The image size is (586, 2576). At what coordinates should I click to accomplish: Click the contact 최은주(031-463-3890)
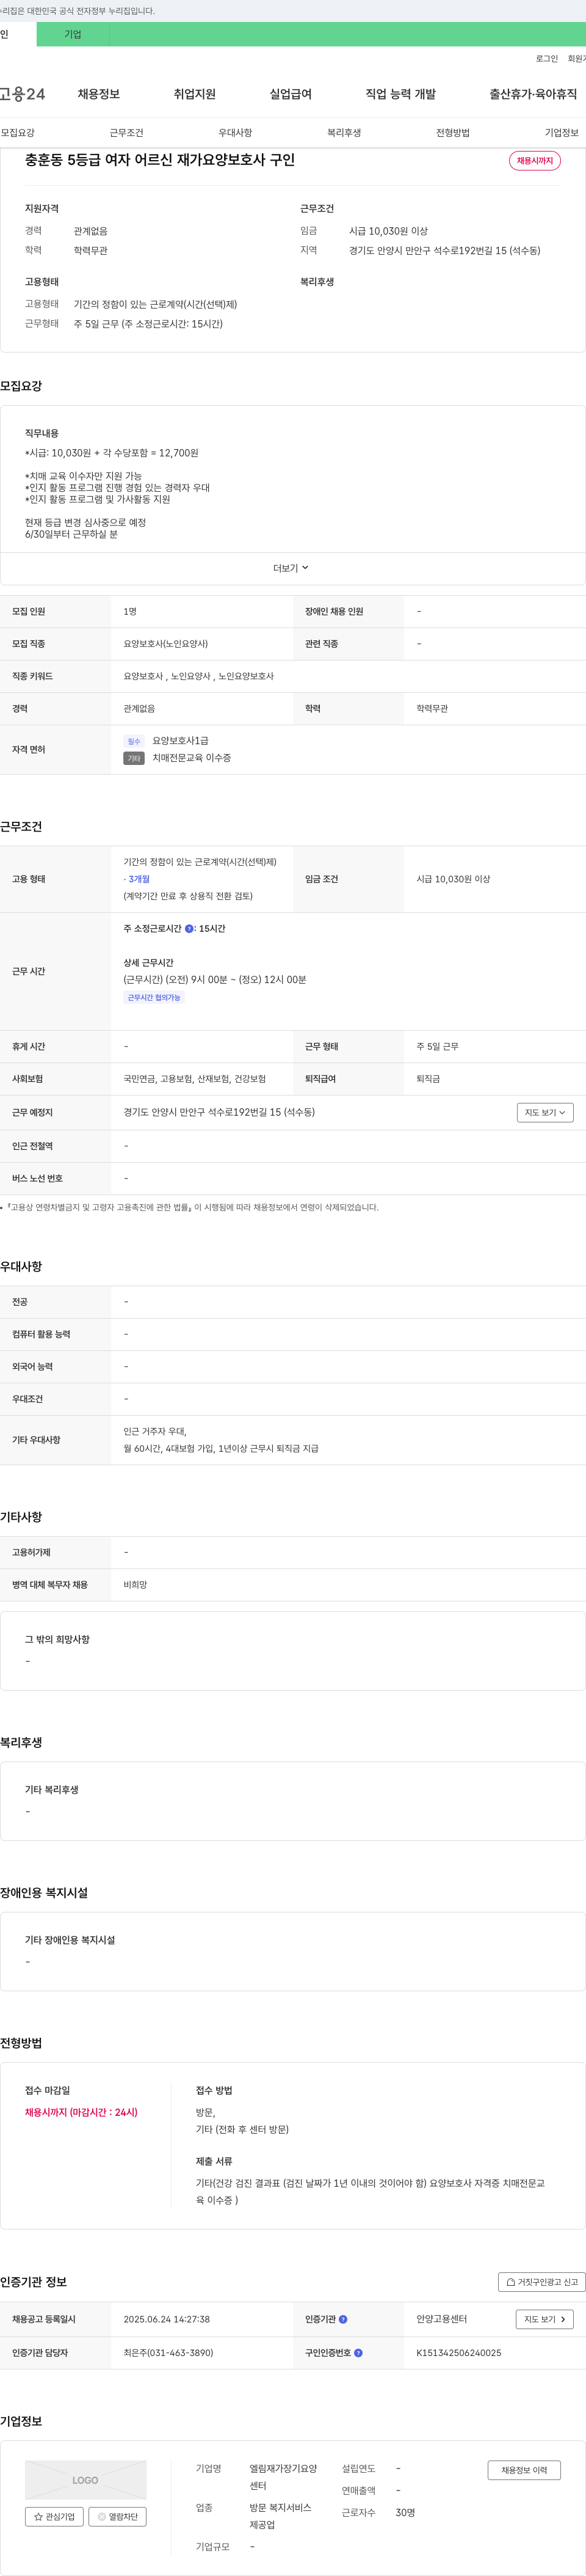[x=168, y=2353]
